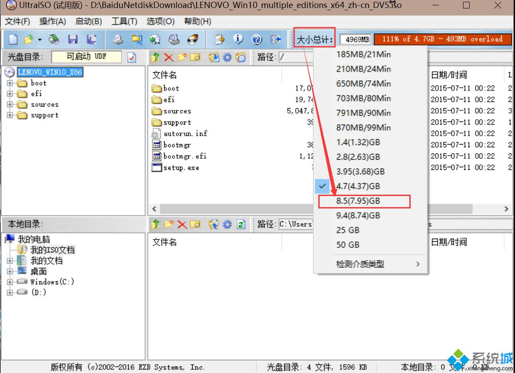The image size is (515, 373).
Task: Click New folder icon in disc pane toolbar
Action: (182, 57)
